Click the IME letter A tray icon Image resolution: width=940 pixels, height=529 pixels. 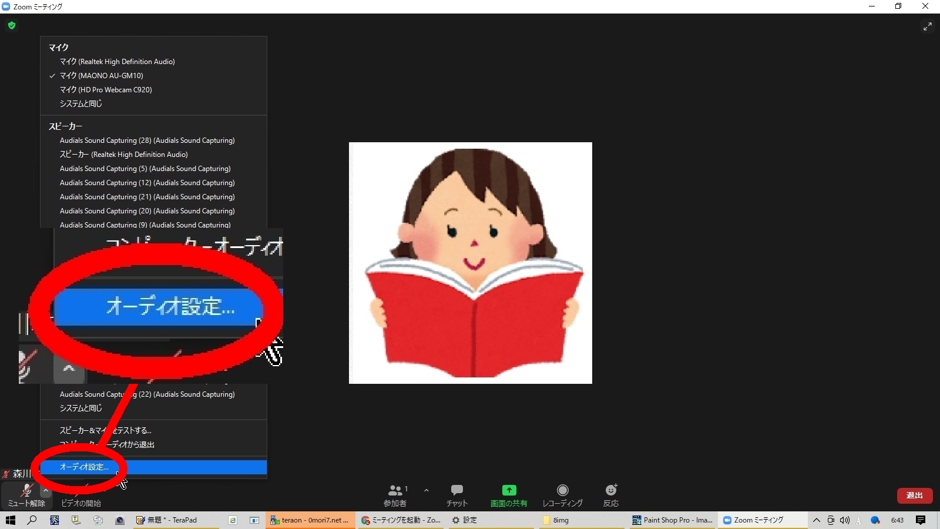[858, 520]
